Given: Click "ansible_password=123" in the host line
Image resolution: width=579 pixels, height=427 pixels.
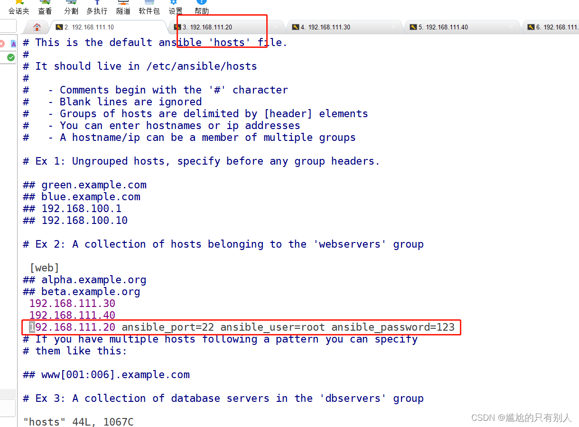Looking at the screenshot, I should (x=393, y=327).
